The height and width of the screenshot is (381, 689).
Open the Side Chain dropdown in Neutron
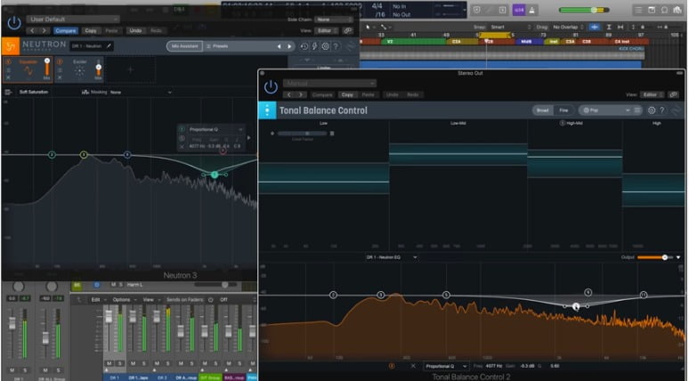(335, 20)
